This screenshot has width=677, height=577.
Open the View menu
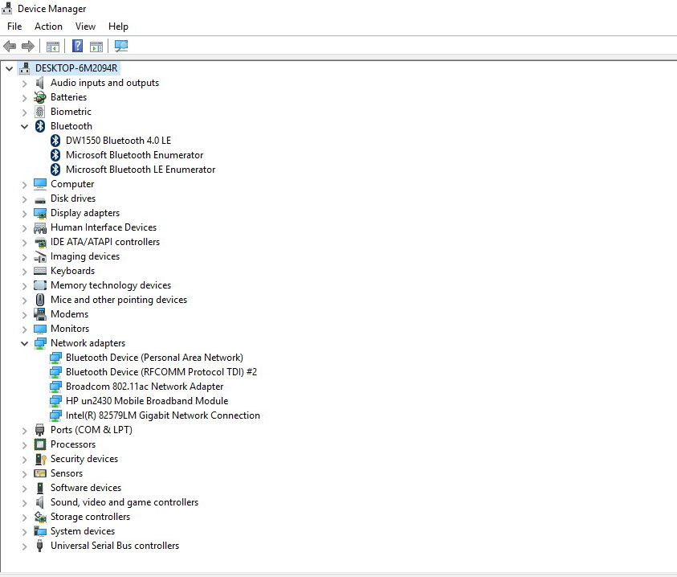85,27
